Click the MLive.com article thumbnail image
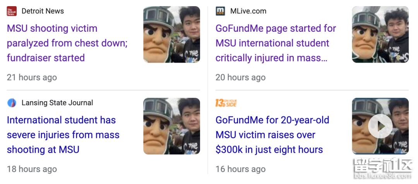The height and width of the screenshot is (184, 418). click(x=380, y=34)
